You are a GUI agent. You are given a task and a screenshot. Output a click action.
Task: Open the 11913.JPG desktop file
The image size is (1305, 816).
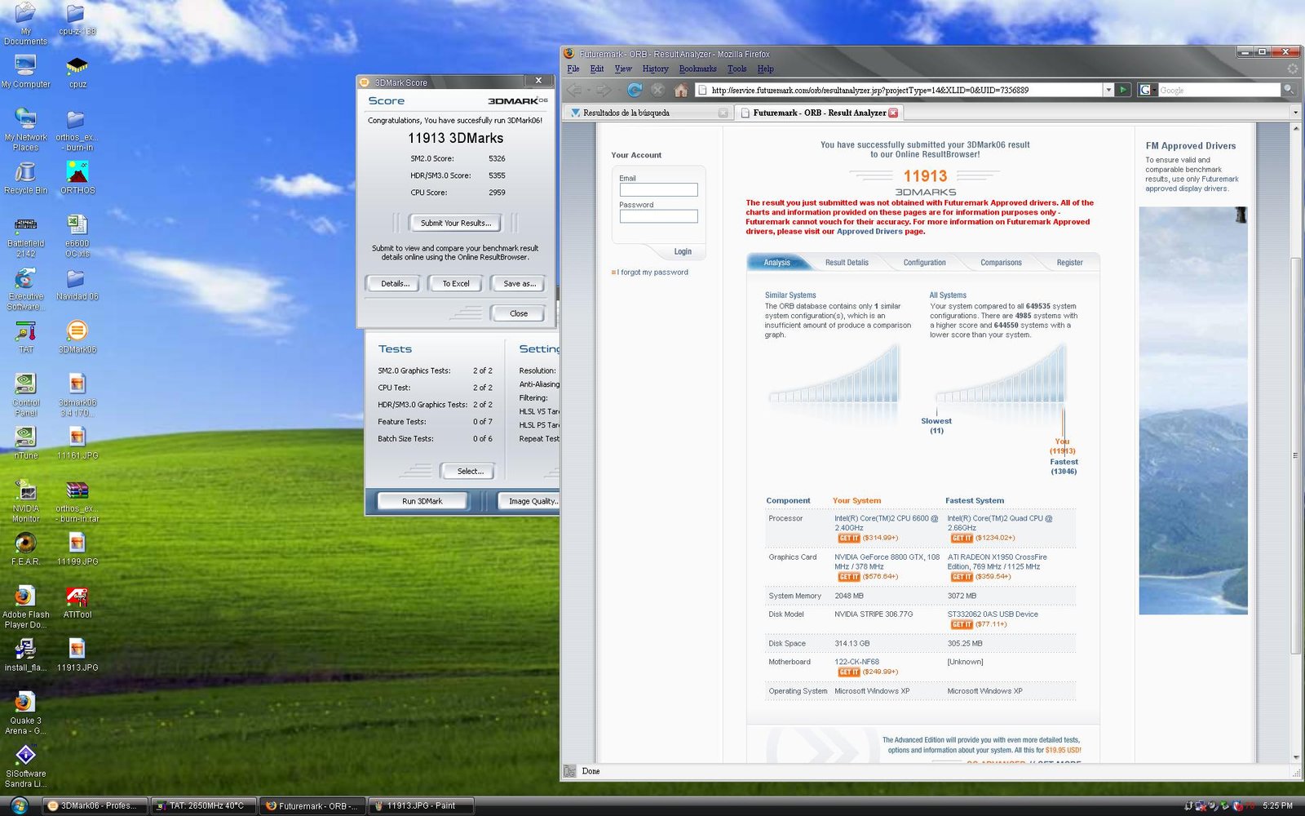[x=77, y=655]
